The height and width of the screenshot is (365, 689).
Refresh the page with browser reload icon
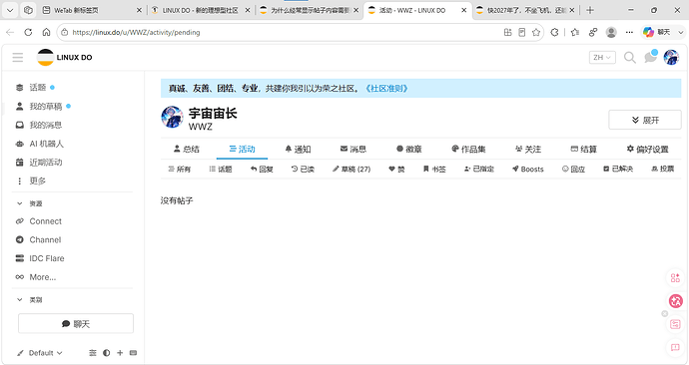(x=28, y=32)
